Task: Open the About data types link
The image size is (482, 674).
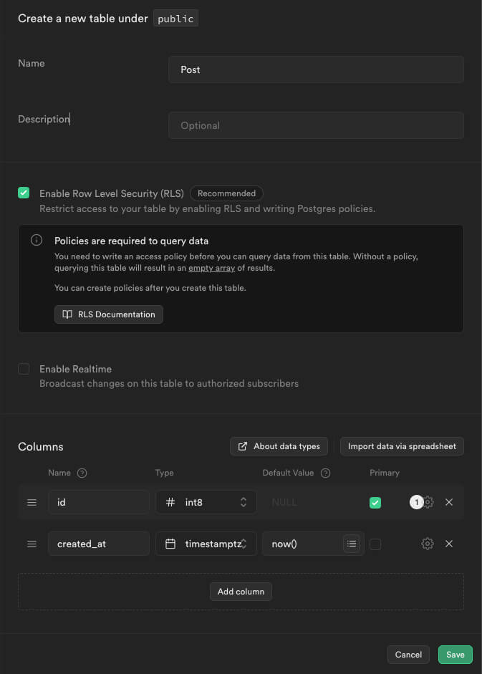Action: [279, 446]
